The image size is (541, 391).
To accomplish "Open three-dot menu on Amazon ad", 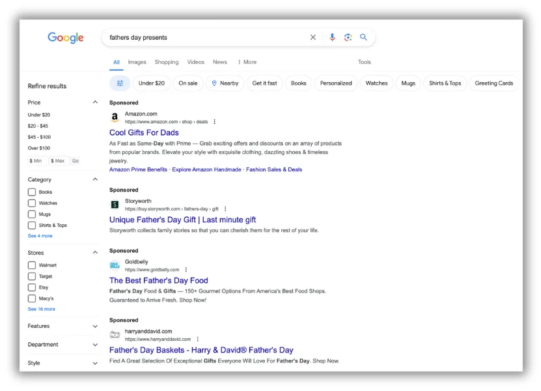I will (x=215, y=122).
